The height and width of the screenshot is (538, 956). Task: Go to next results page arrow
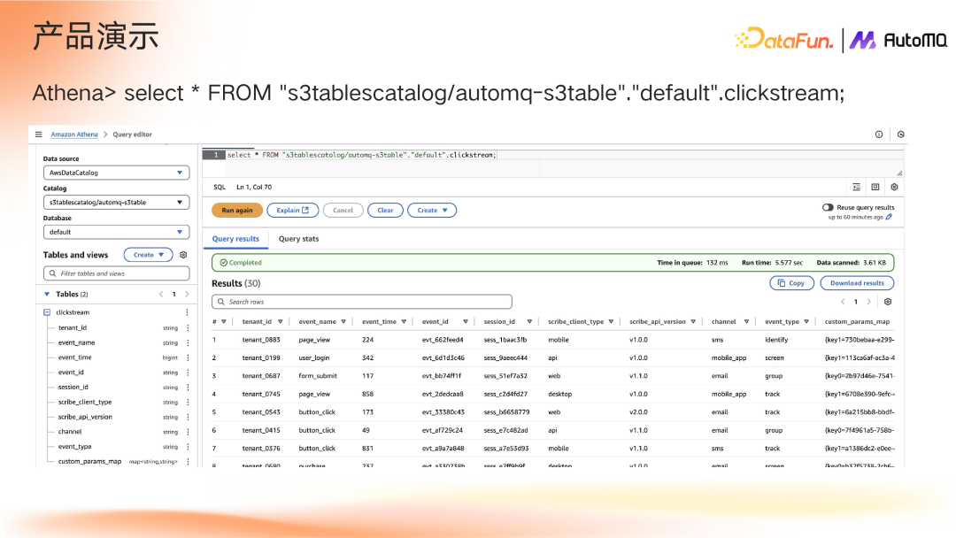tap(869, 302)
